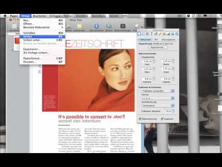Select the page 1 thumbnail in sidebar
This screenshot has width=222, height=167.
pos(17,44)
